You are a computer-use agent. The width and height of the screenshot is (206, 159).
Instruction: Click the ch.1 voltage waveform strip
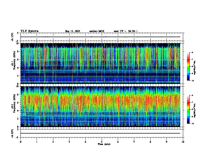coord(102,37)
